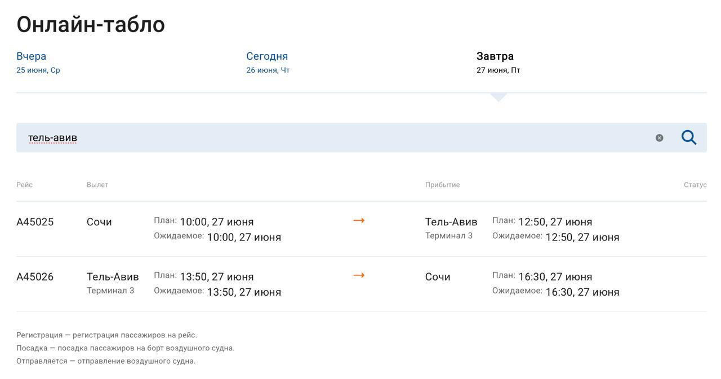Click the planned departure time 10:00, 27 июня
Viewport: 721px width, 379px height.
[216, 222]
